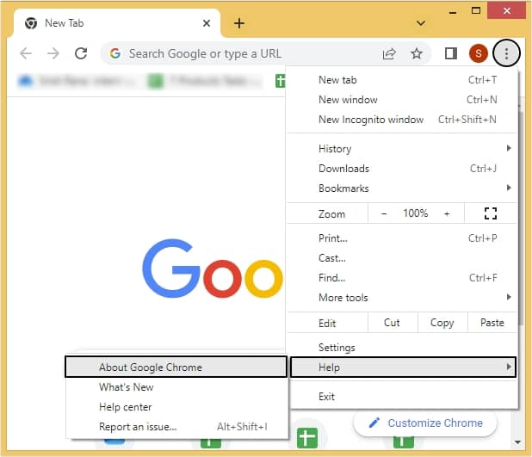The height and width of the screenshot is (457, 532).
Task: Expand the More tools submenu
Action: 402,298
